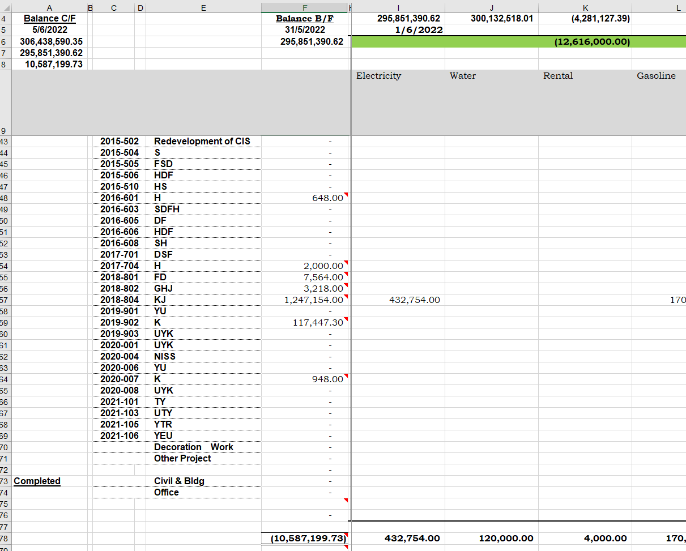The image size is (686, 551).
Task: Select column A header
Action: point(49,7)
